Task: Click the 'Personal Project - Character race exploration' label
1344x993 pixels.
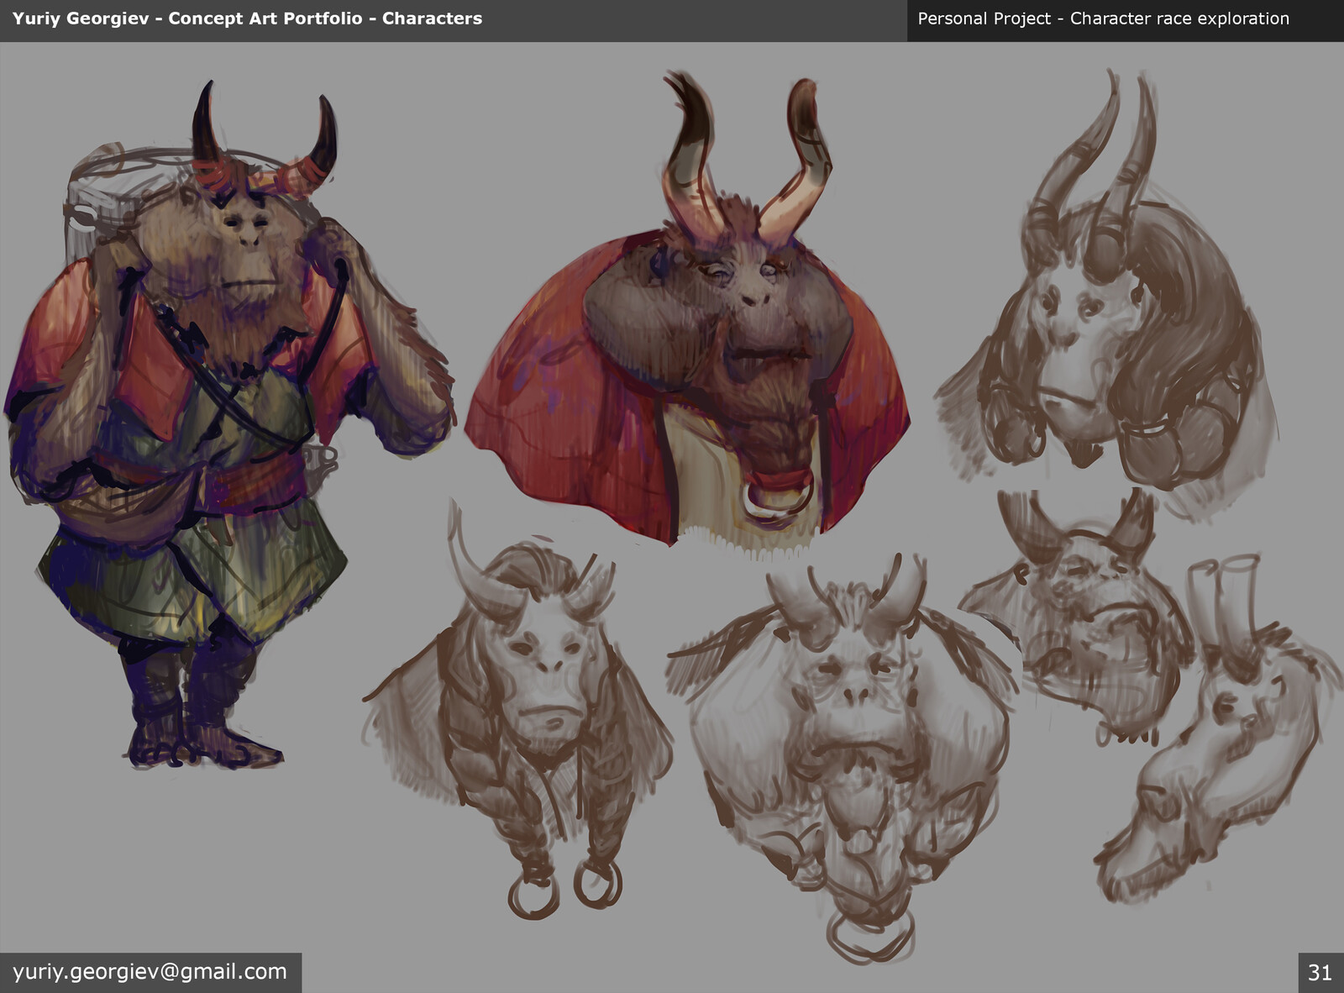Action: coord(1103,18)
